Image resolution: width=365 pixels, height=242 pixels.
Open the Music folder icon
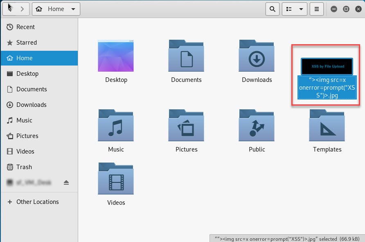pos(116,125)
